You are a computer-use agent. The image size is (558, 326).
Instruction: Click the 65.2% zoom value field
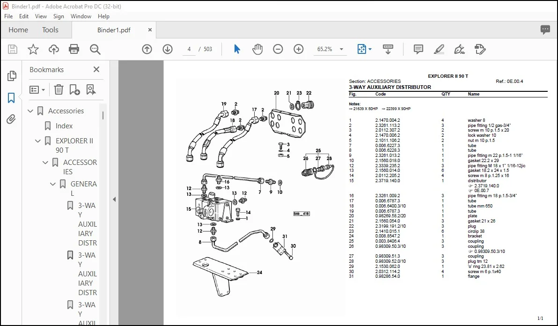324,49
